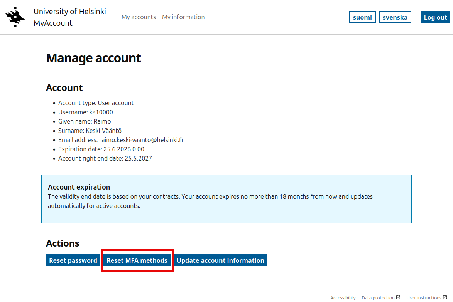Click external-link icon beside Data protection

[398, 297]
